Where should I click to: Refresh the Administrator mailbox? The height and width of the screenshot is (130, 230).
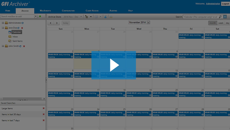click(x=23, y=23)
